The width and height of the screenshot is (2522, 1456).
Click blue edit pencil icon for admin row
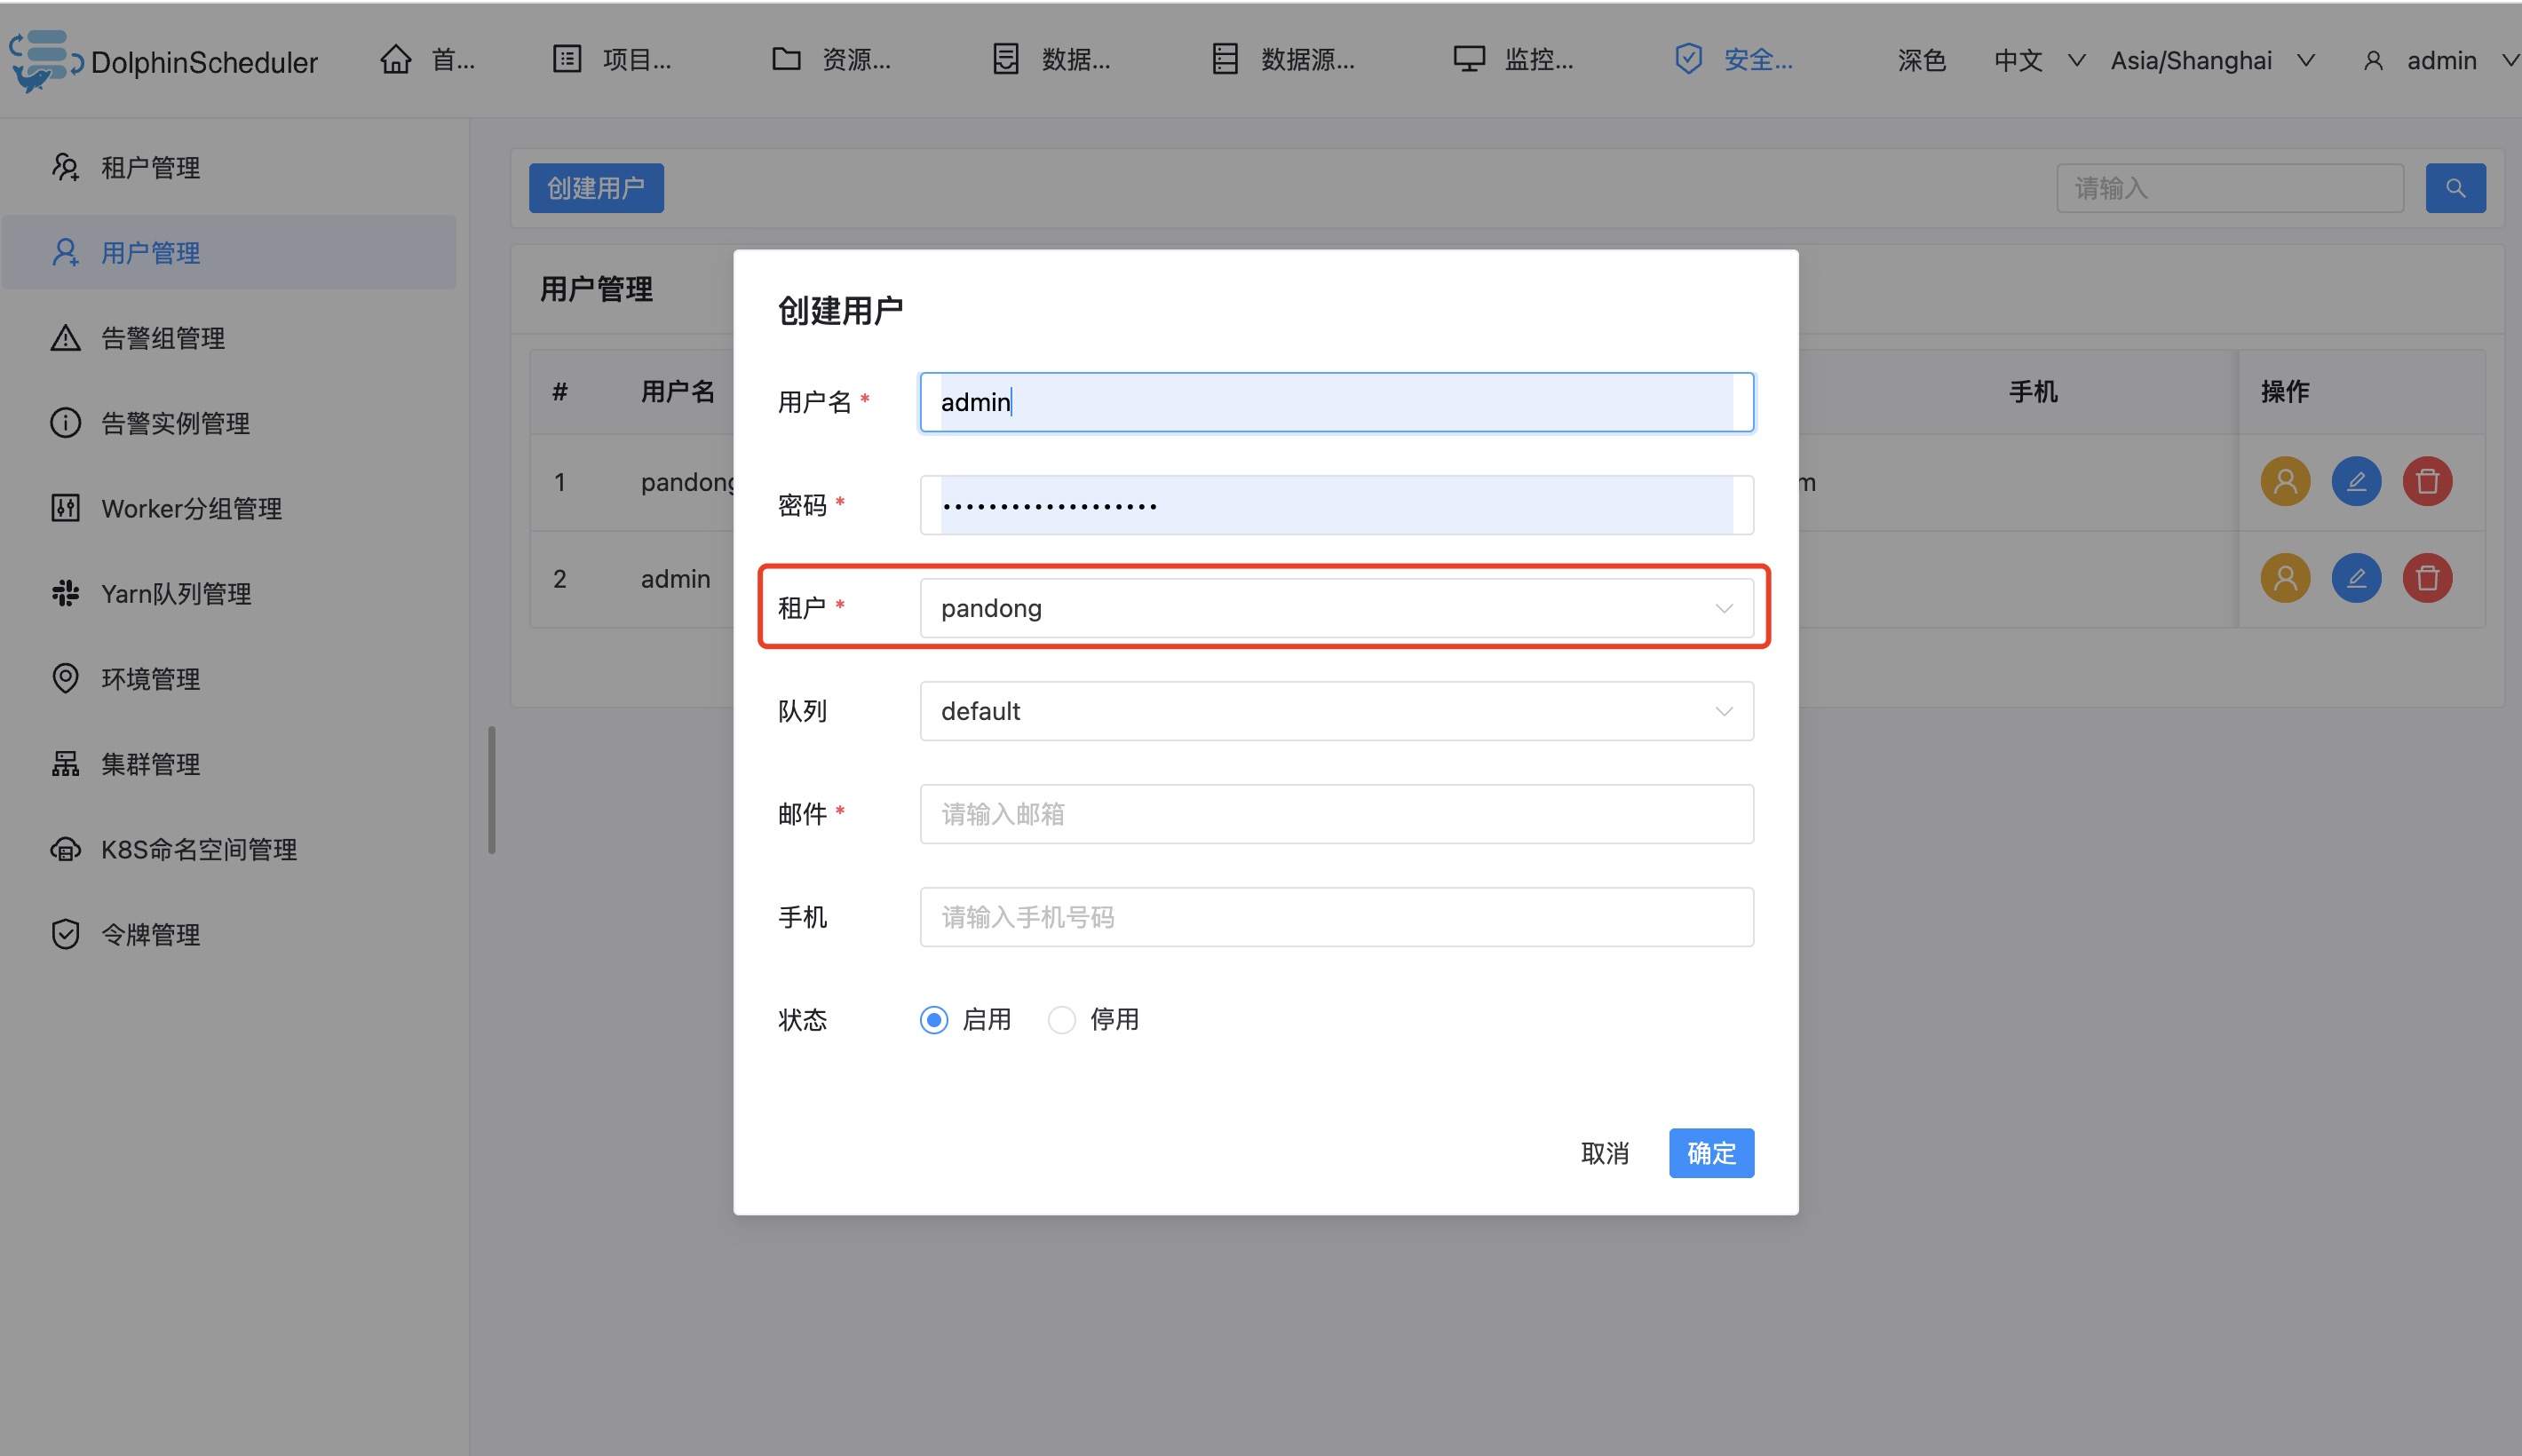2355,578
